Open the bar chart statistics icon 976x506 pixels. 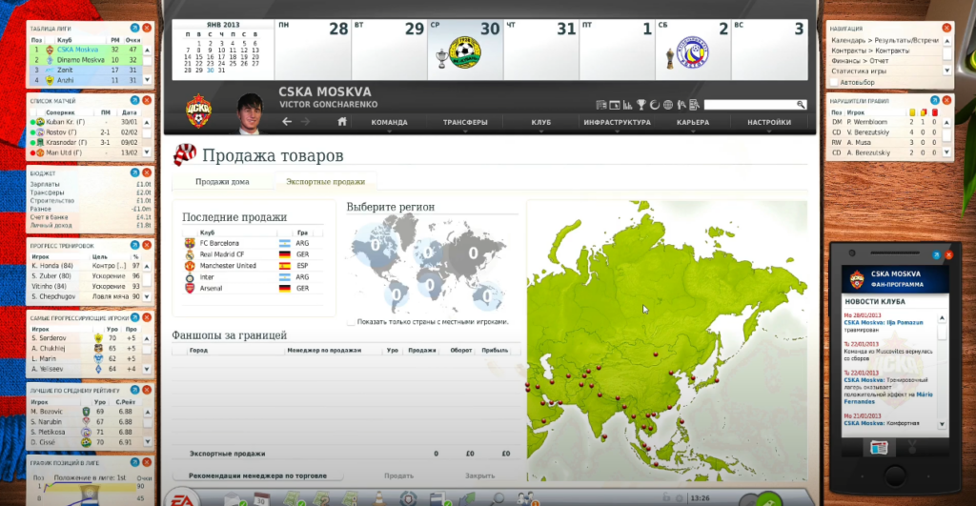[x=627, y=105]
